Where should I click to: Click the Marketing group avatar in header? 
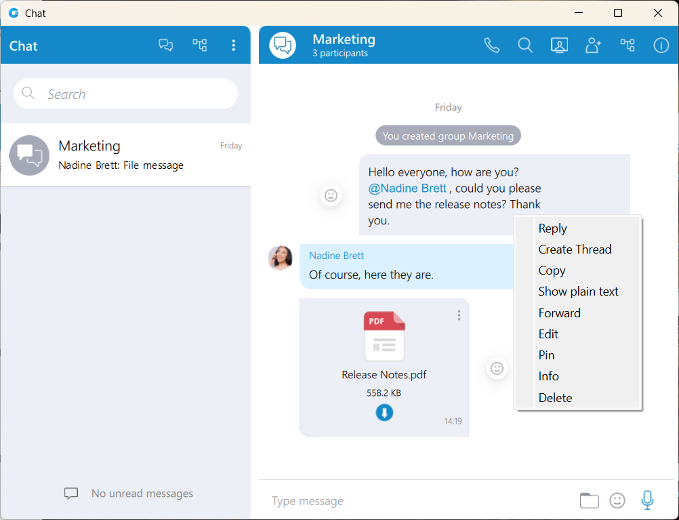(x=283, y=45)
